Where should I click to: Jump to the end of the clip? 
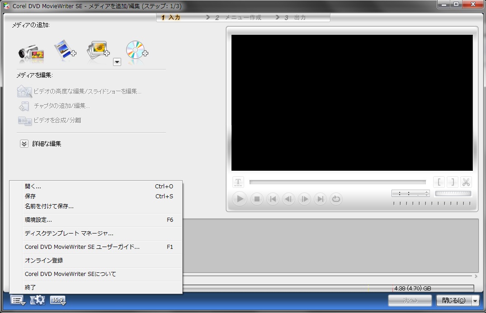coord(320,199)
